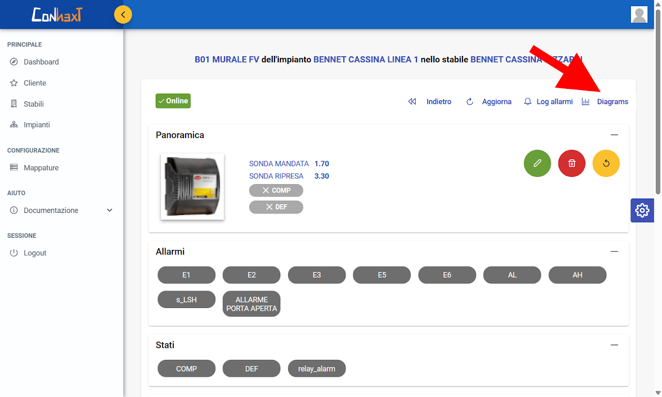The width and height of the screenshot is (662, 397).
Task: Toggle the DEF chip in Panoramica
Action: coord(276,207)
